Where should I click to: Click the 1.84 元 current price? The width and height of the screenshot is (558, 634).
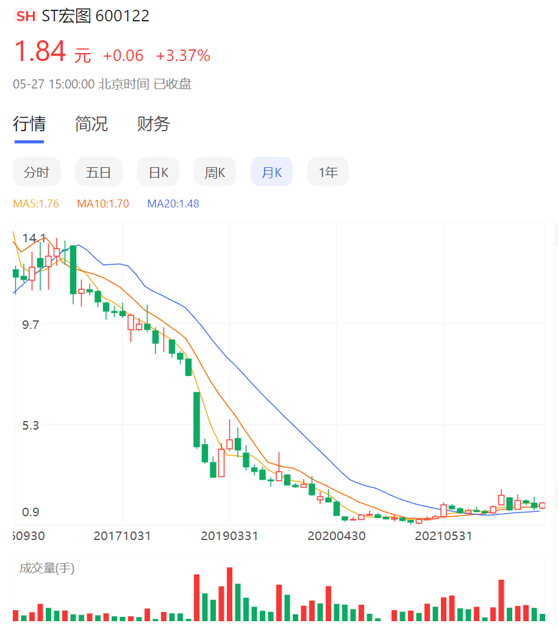pyautogui.click(x=52, y=53)
